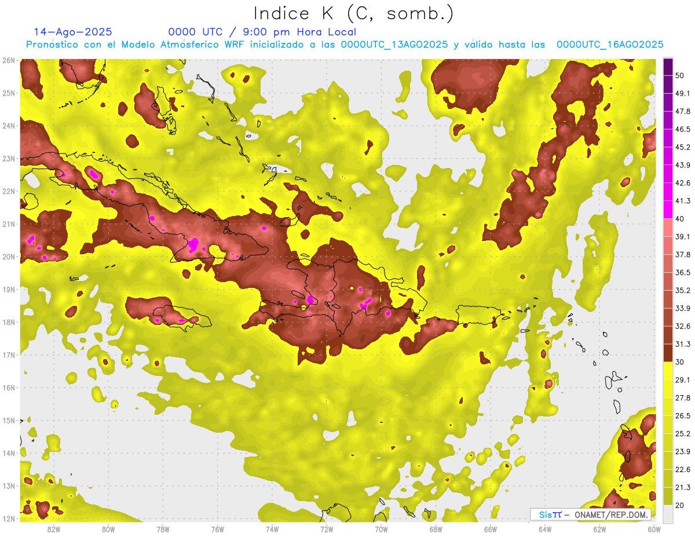This screenshot has width=695, height=537.
Task: Click the colorbar value 39.1
Action: [x=683, y=237]
